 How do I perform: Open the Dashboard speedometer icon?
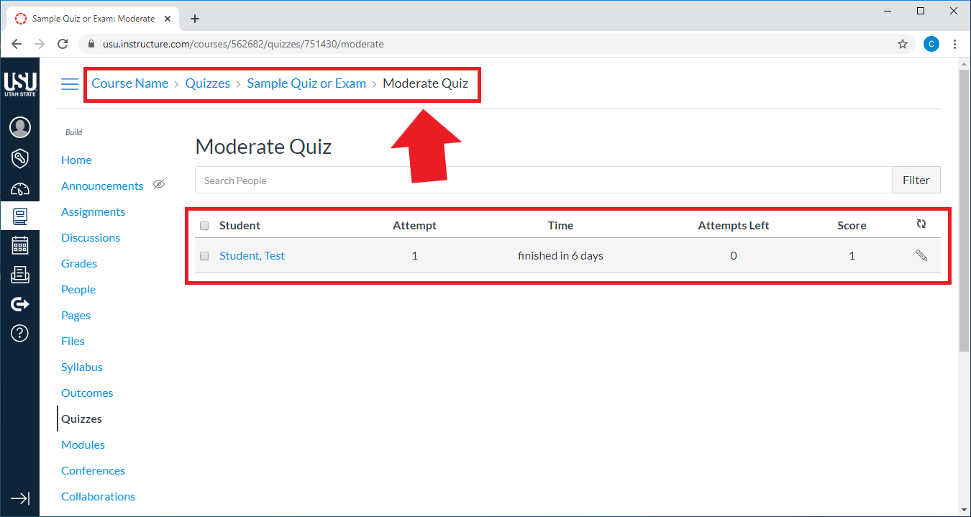(20, 189)
